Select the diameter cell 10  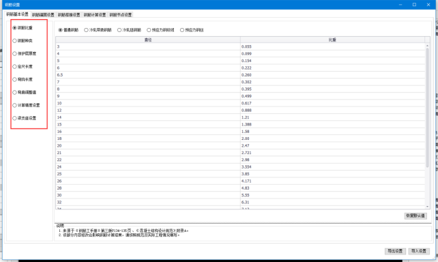(x=148, y=103)
